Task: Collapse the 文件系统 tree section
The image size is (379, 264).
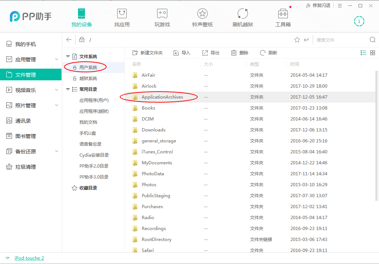Action: click(x=68, y=56)
